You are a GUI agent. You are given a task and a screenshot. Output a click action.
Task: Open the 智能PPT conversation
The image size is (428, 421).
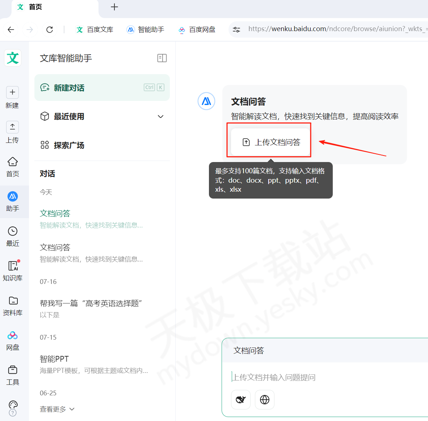coord(94,364)
